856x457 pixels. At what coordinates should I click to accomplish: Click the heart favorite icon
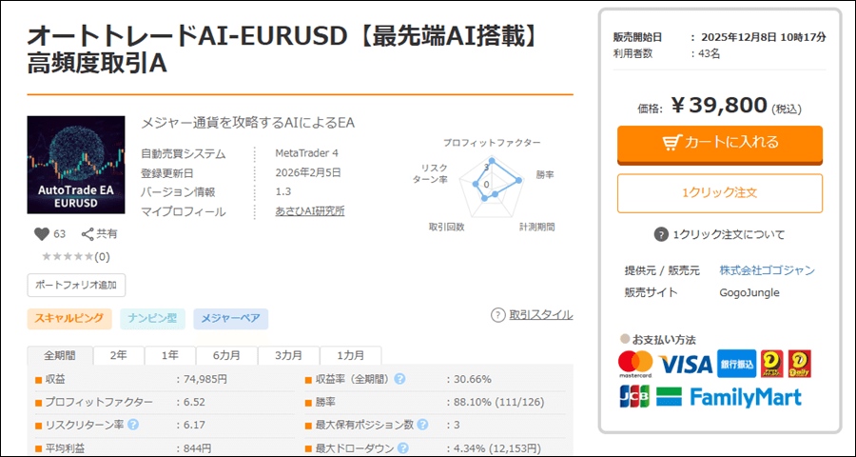click(x=41, y=233)
